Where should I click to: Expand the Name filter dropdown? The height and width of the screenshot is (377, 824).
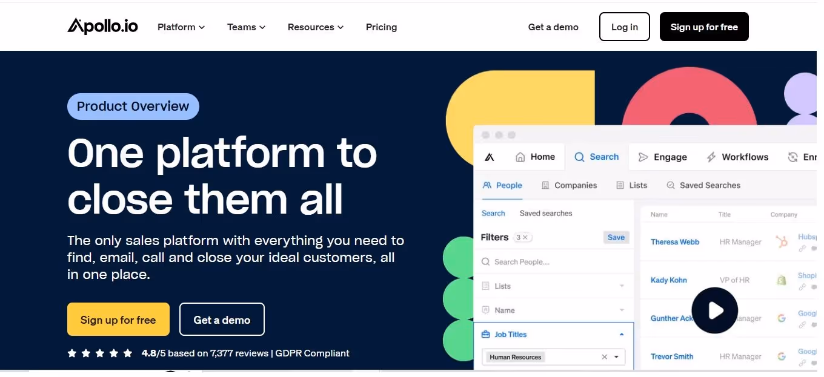point(621,310)
